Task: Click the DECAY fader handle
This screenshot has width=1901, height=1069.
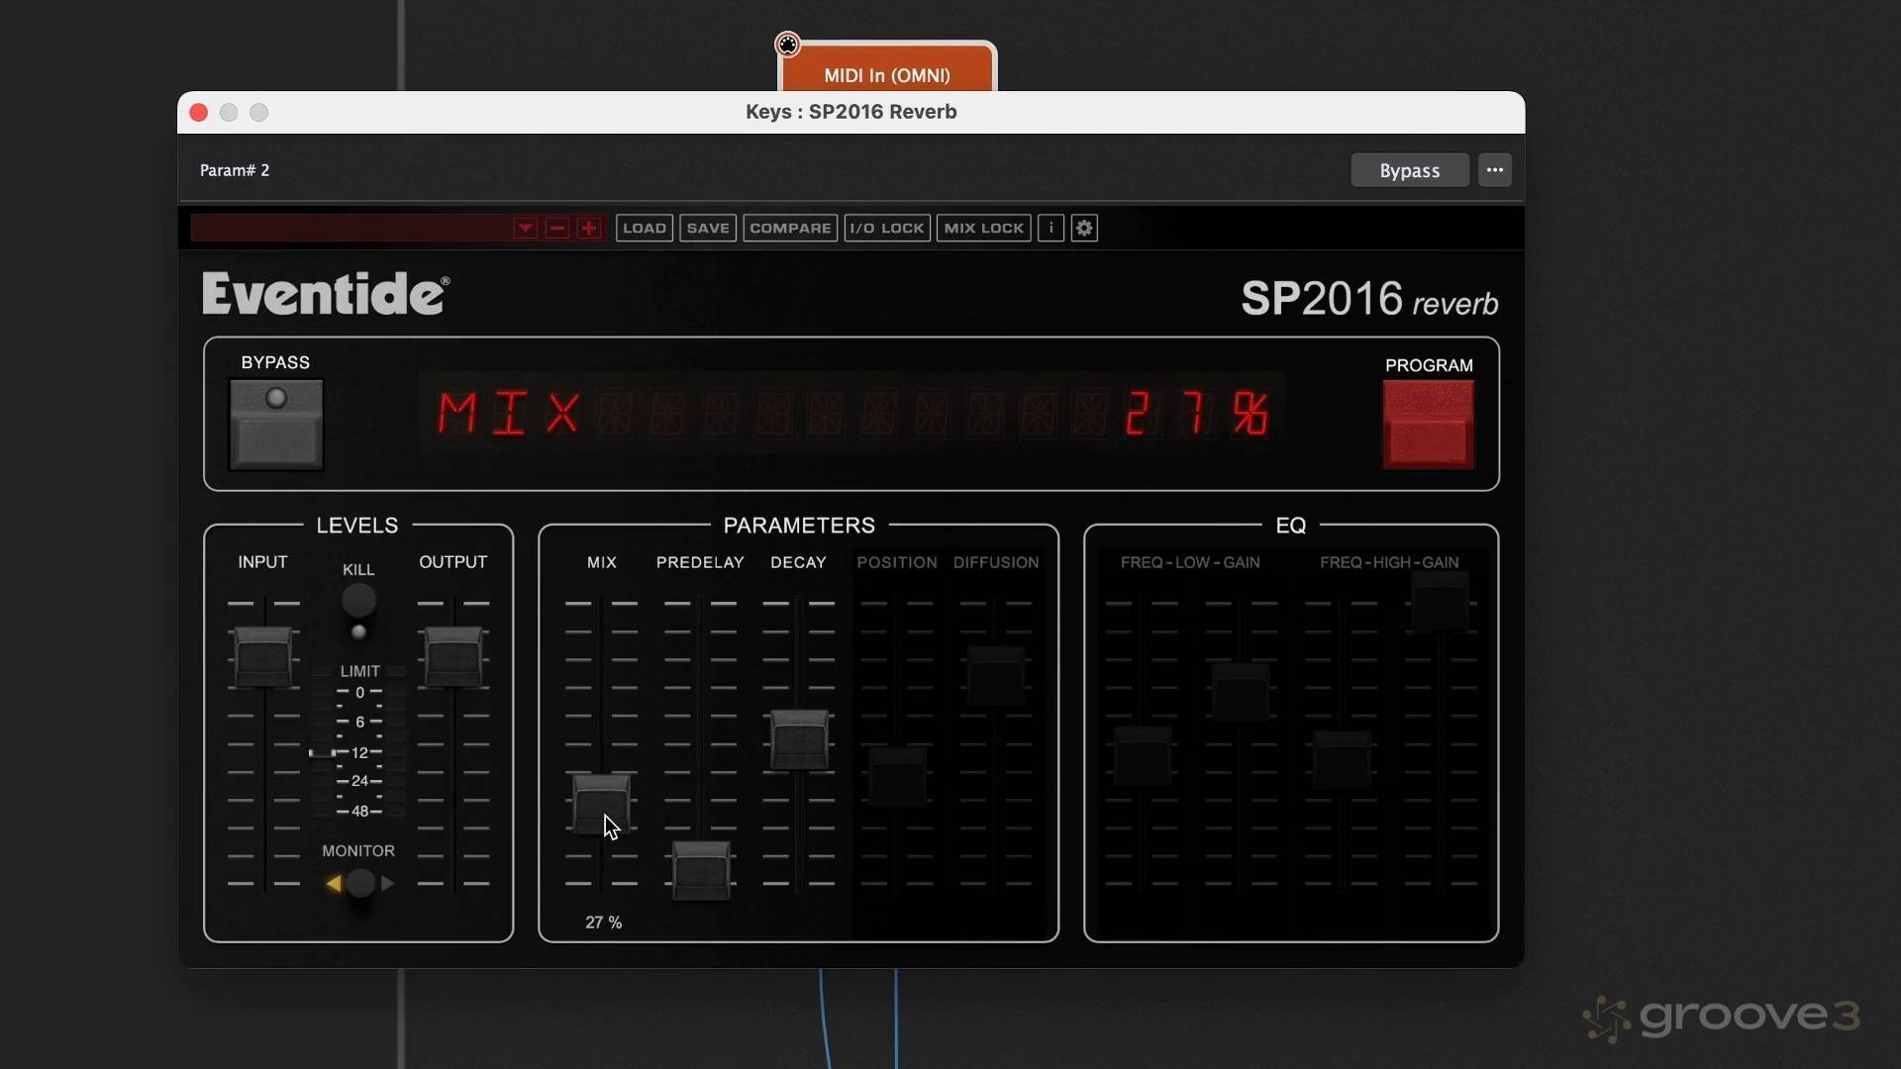Action: tap(799, 739)
